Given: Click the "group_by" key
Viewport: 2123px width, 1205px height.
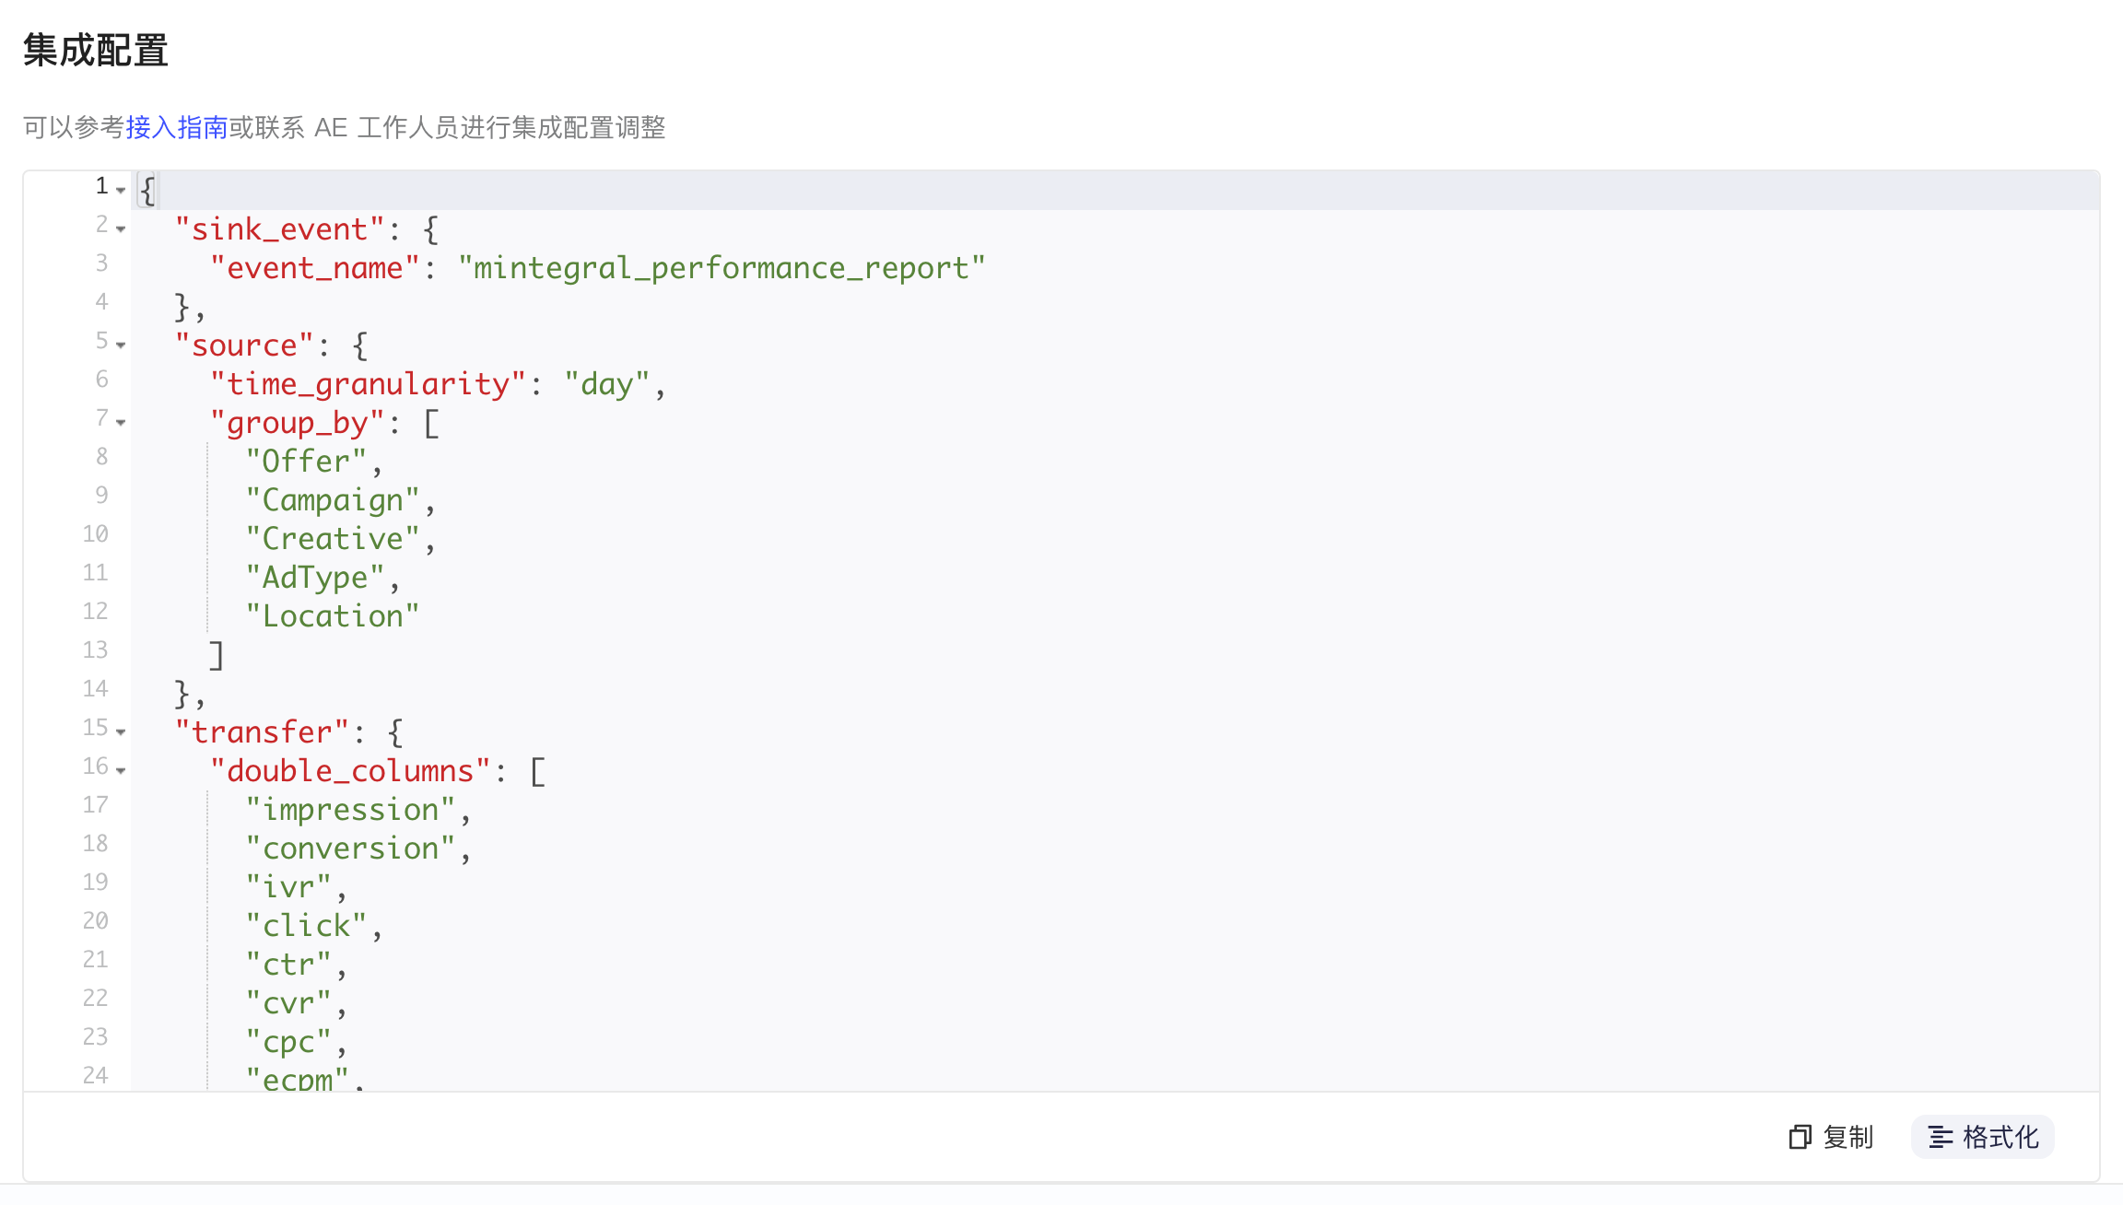Looking at the screenshot, I should [x=298, y=423].
